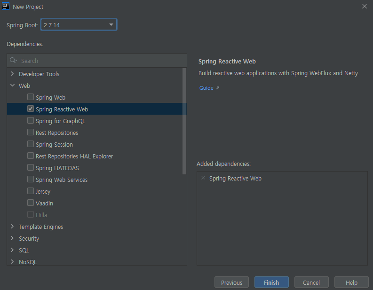Close the New Project dialog
373x290 pixels.
pos(364,6)
